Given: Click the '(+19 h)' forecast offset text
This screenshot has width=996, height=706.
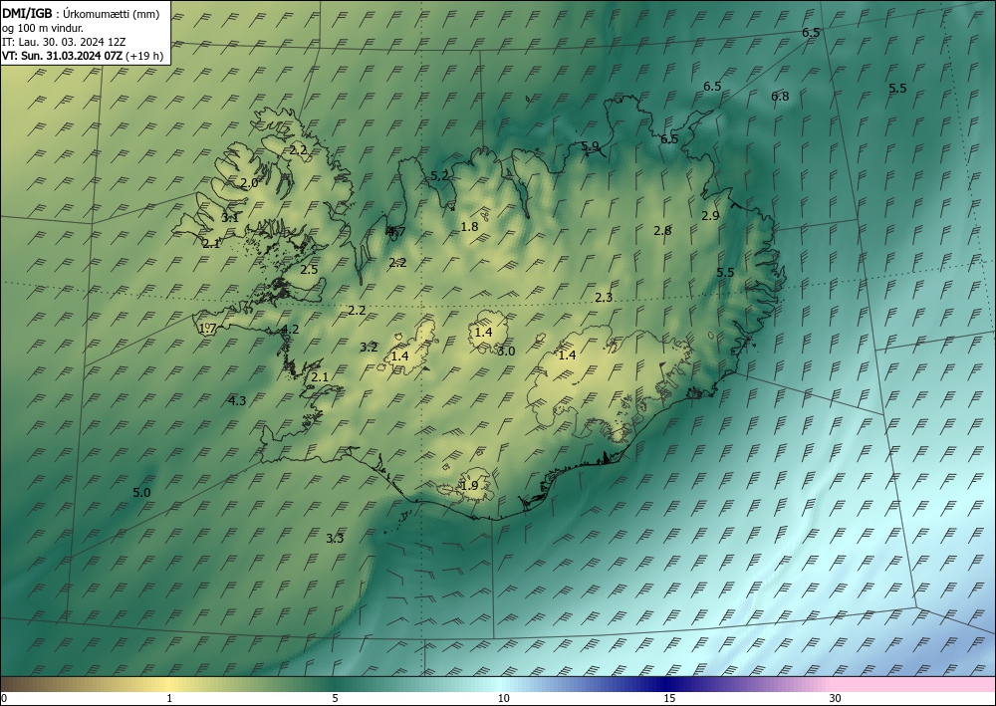Looking at the screenshot, I should click(144, 56).
